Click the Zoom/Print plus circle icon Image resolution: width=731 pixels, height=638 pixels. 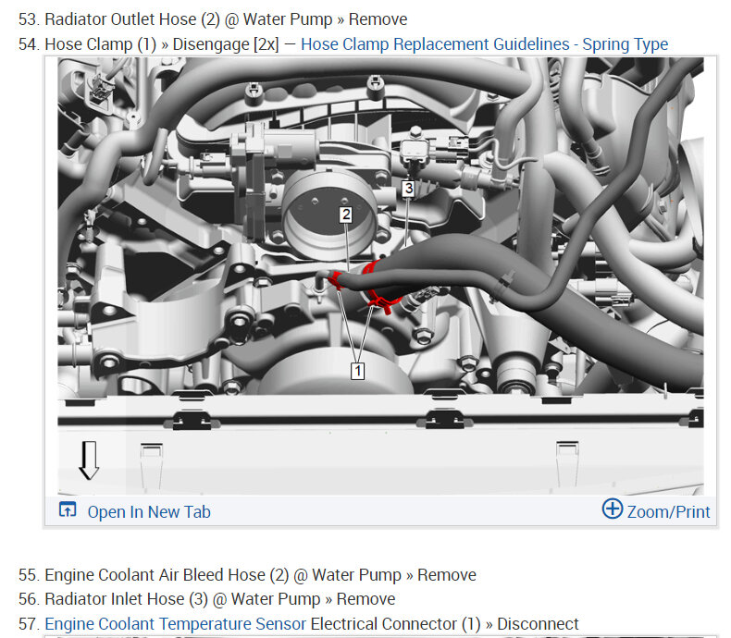point(613,509)
